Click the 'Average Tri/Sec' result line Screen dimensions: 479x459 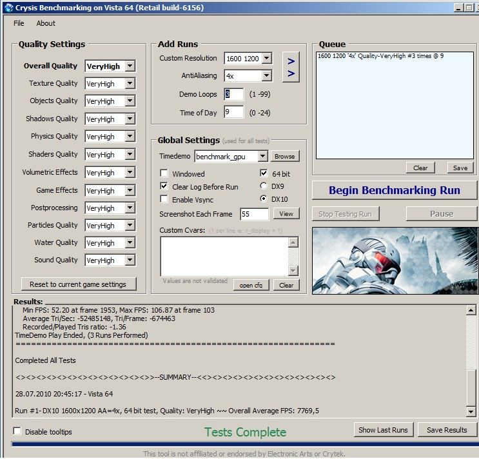click(x=99, y=318)
